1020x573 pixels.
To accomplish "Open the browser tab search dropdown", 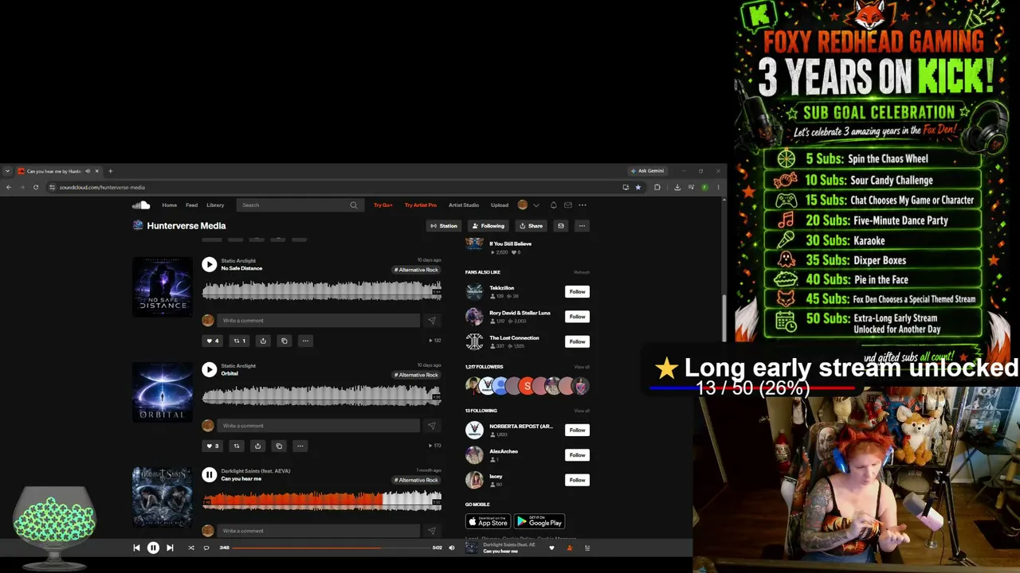I will click(7, 171).
